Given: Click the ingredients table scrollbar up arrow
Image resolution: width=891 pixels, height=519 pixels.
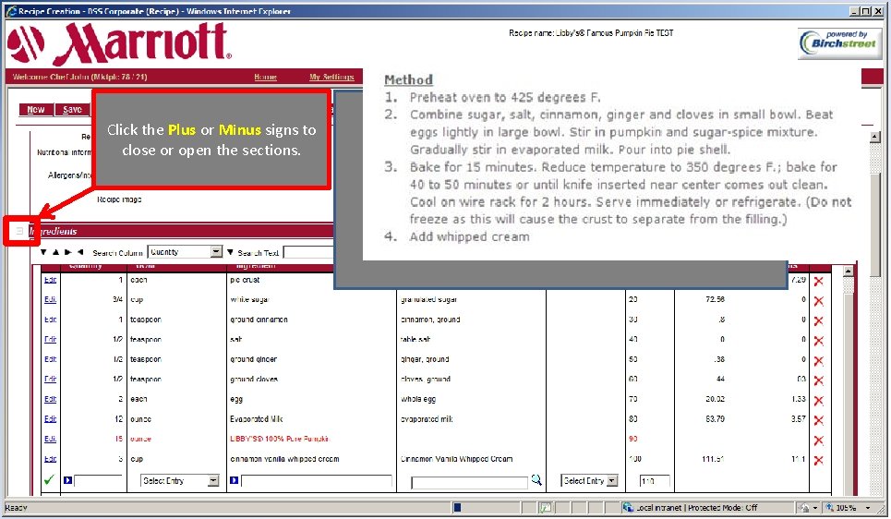Looking at the screenshot, I should [x=848, y=272].
